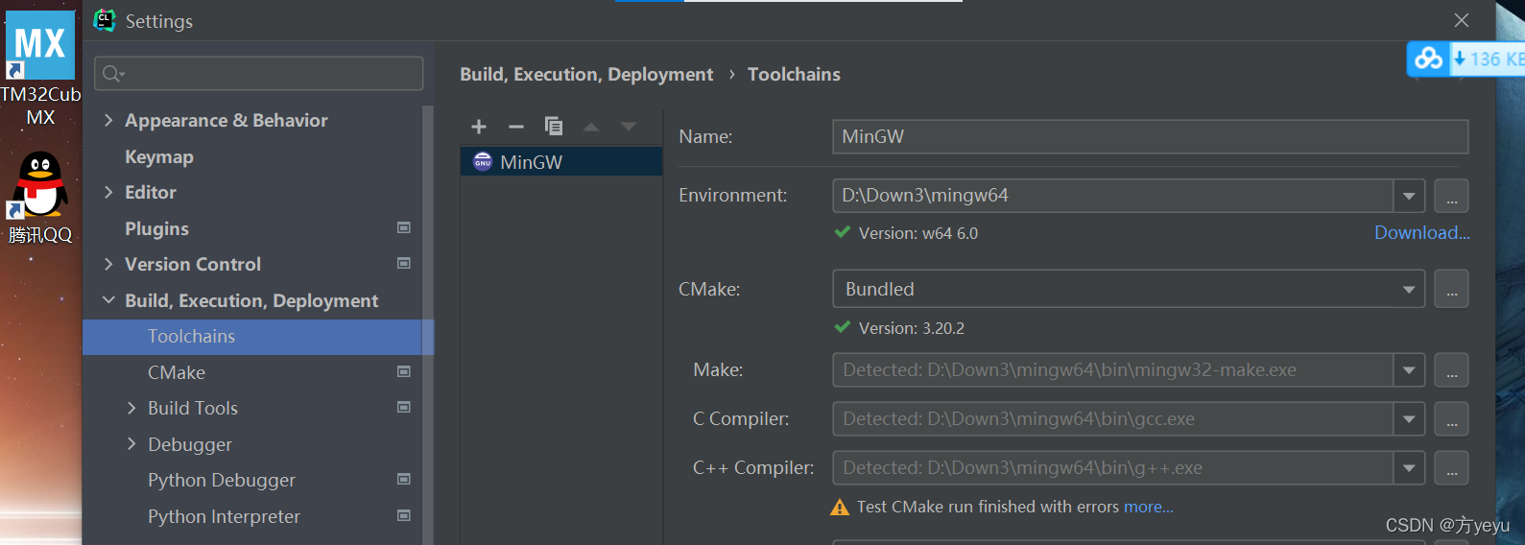Add a new toolchain with plus icon
The width and height of the screenshot is (1525, 545).
[479, 127]
